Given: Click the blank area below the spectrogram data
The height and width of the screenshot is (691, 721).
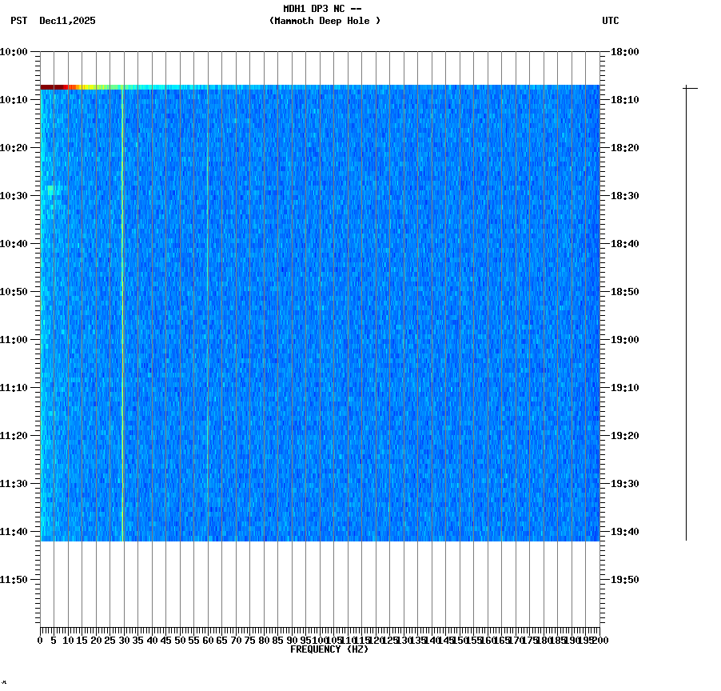Looking at the screenshot, I should coord(320,584).
